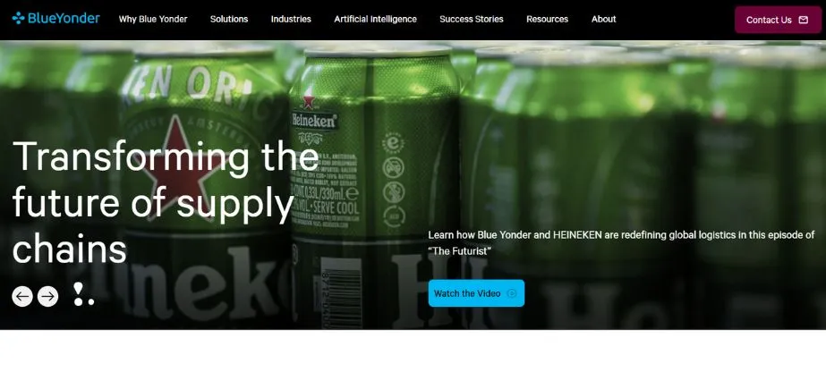Viewport: 826px width, 389px height.
Task: Click the envelope icon in Contact Us
Action: pos(804,20)
